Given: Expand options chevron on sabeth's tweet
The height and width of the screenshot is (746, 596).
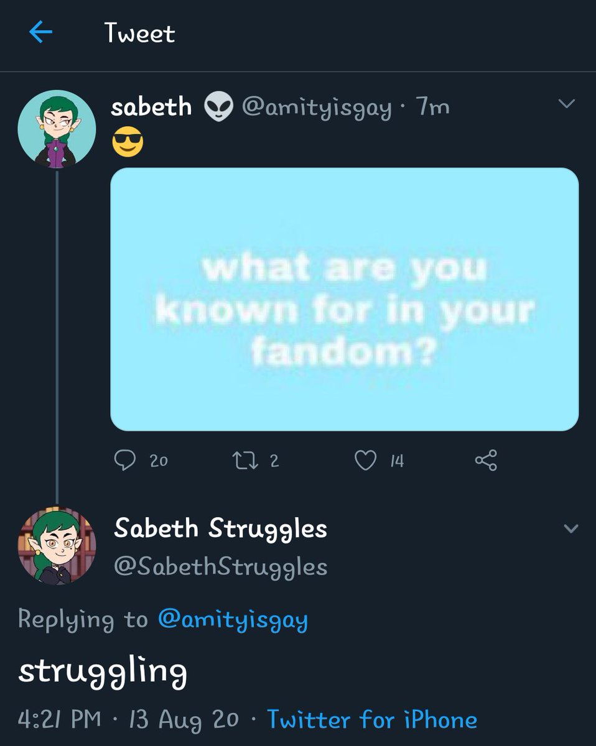Looking at the screenshot, I should (x=566, y=104).
